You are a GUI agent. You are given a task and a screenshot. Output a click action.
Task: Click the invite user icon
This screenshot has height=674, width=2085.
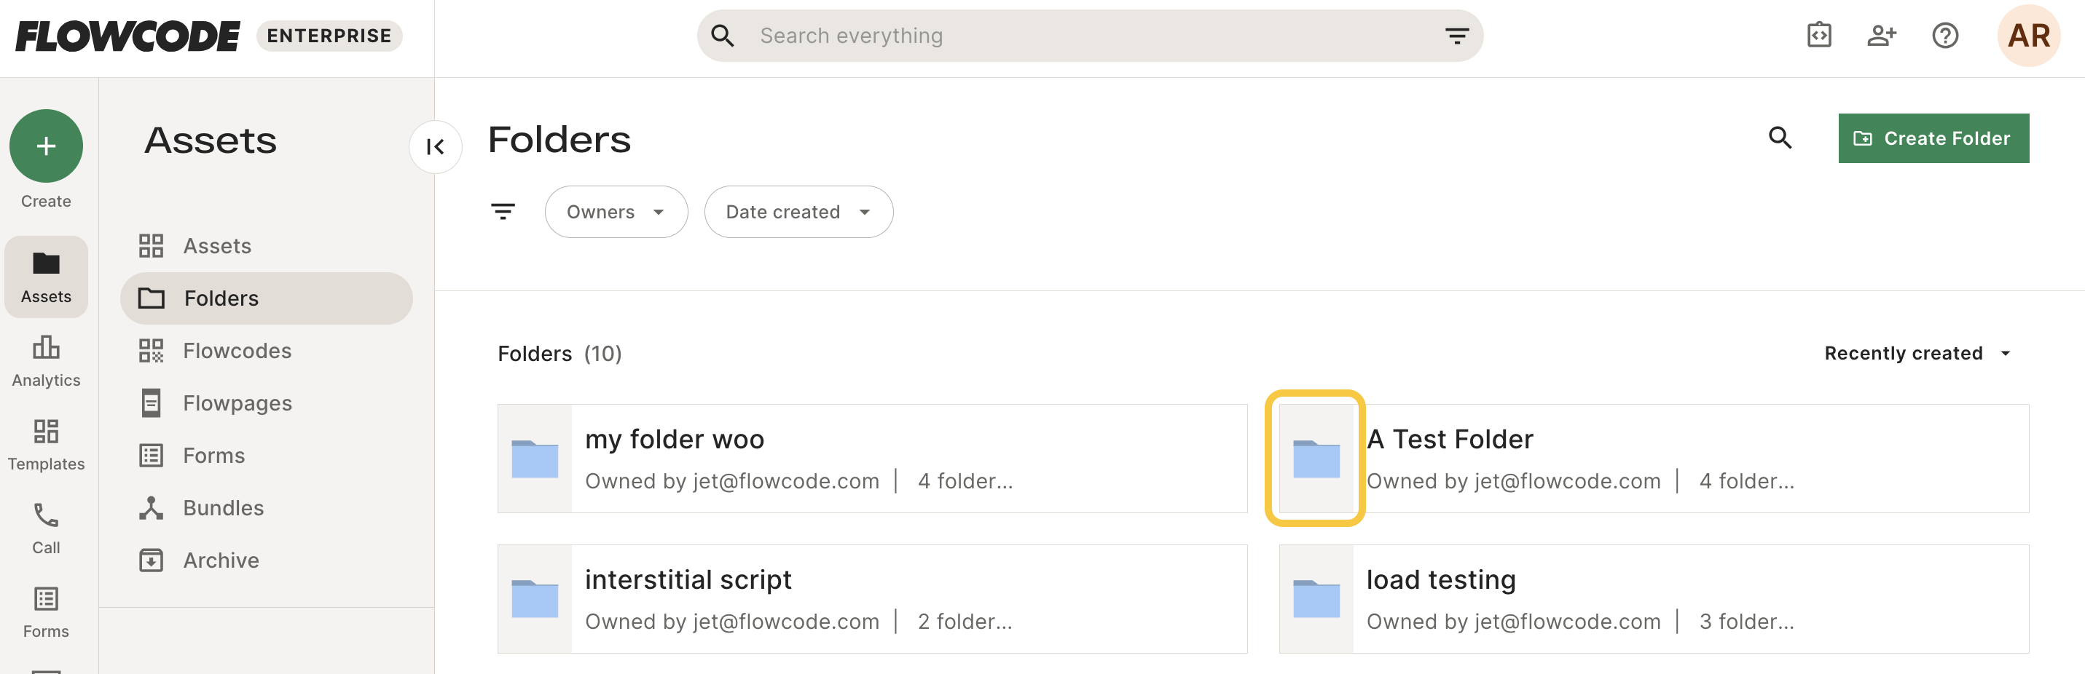(x=1882, y=36)
